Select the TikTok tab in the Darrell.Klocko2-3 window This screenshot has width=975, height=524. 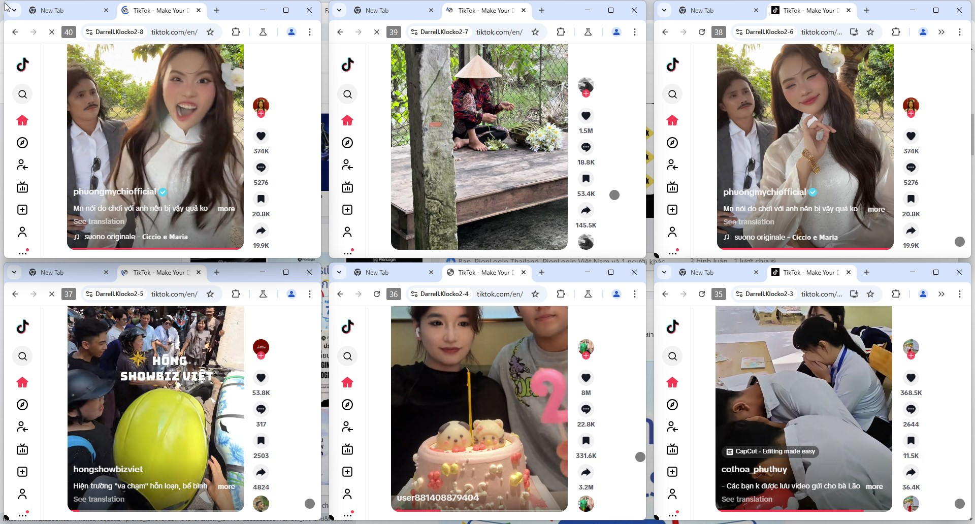[x=808, y=273]
